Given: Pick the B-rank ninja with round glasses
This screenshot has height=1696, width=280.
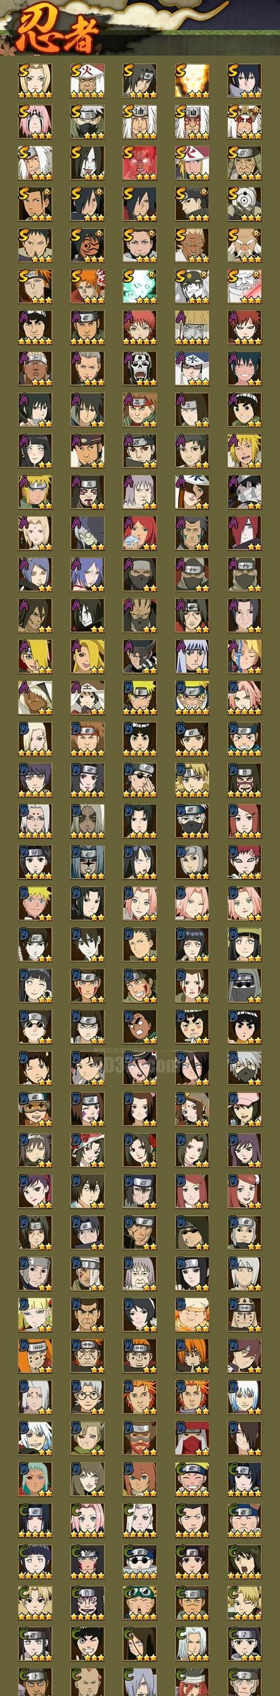Looking at the screenshot, I should pos(87,1398).
